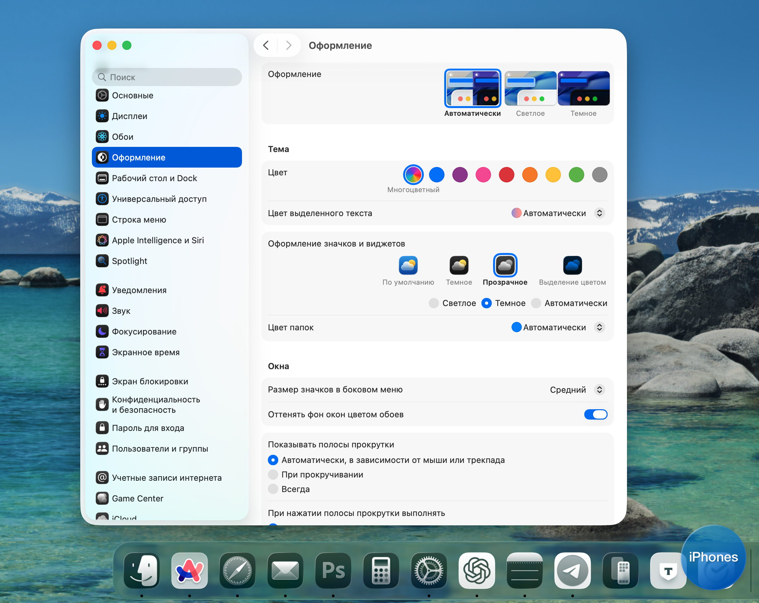Open Safari in the Dock
The image size is (759, 603).
(x=237, y=571)
